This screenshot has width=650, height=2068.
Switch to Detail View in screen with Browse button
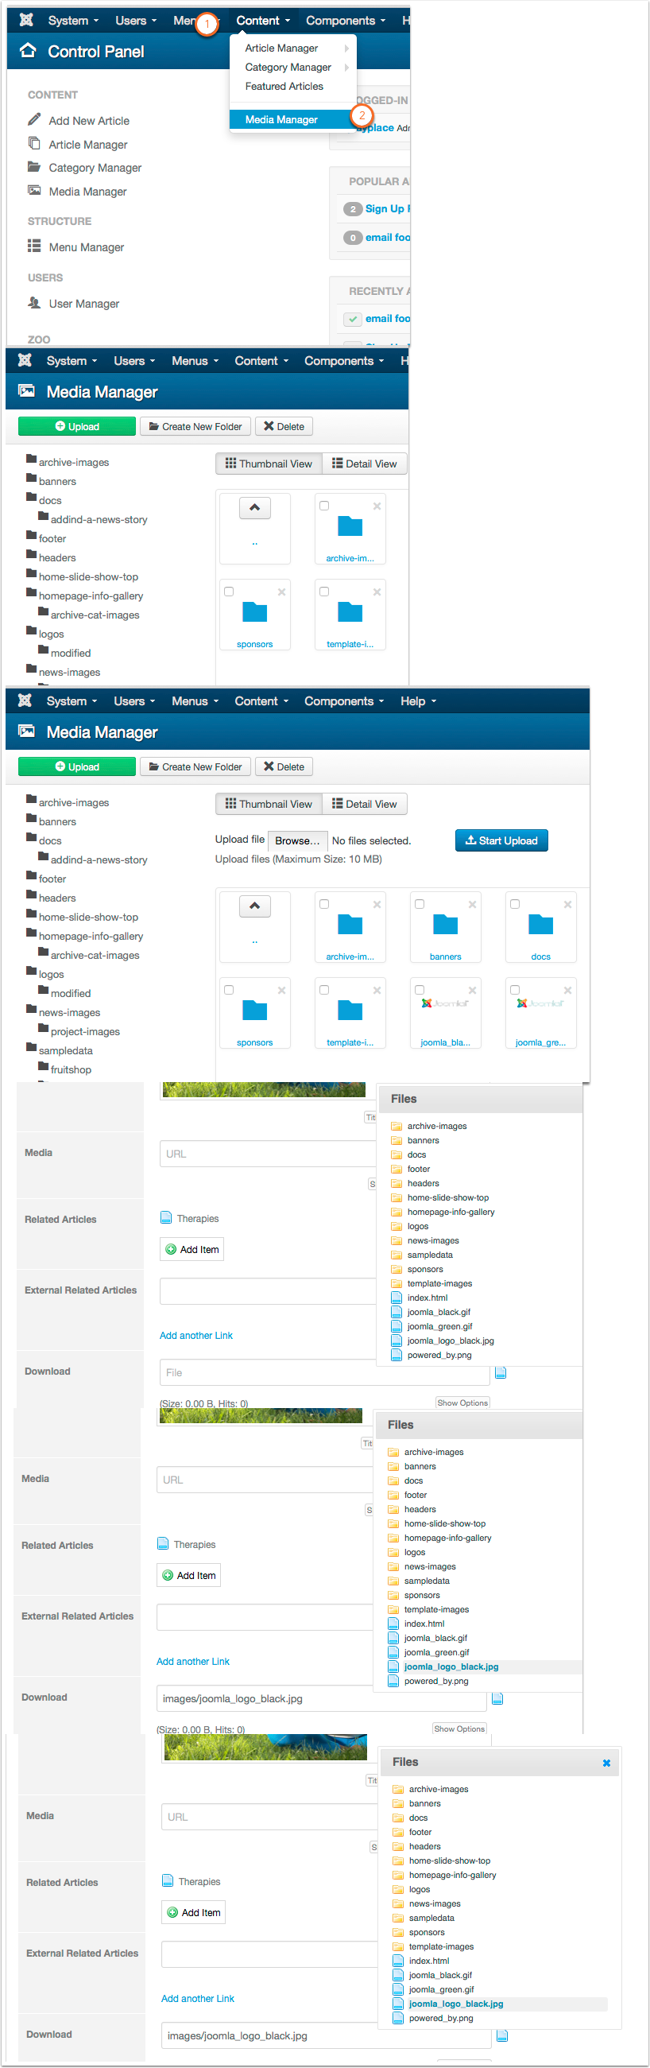point(364,804)
